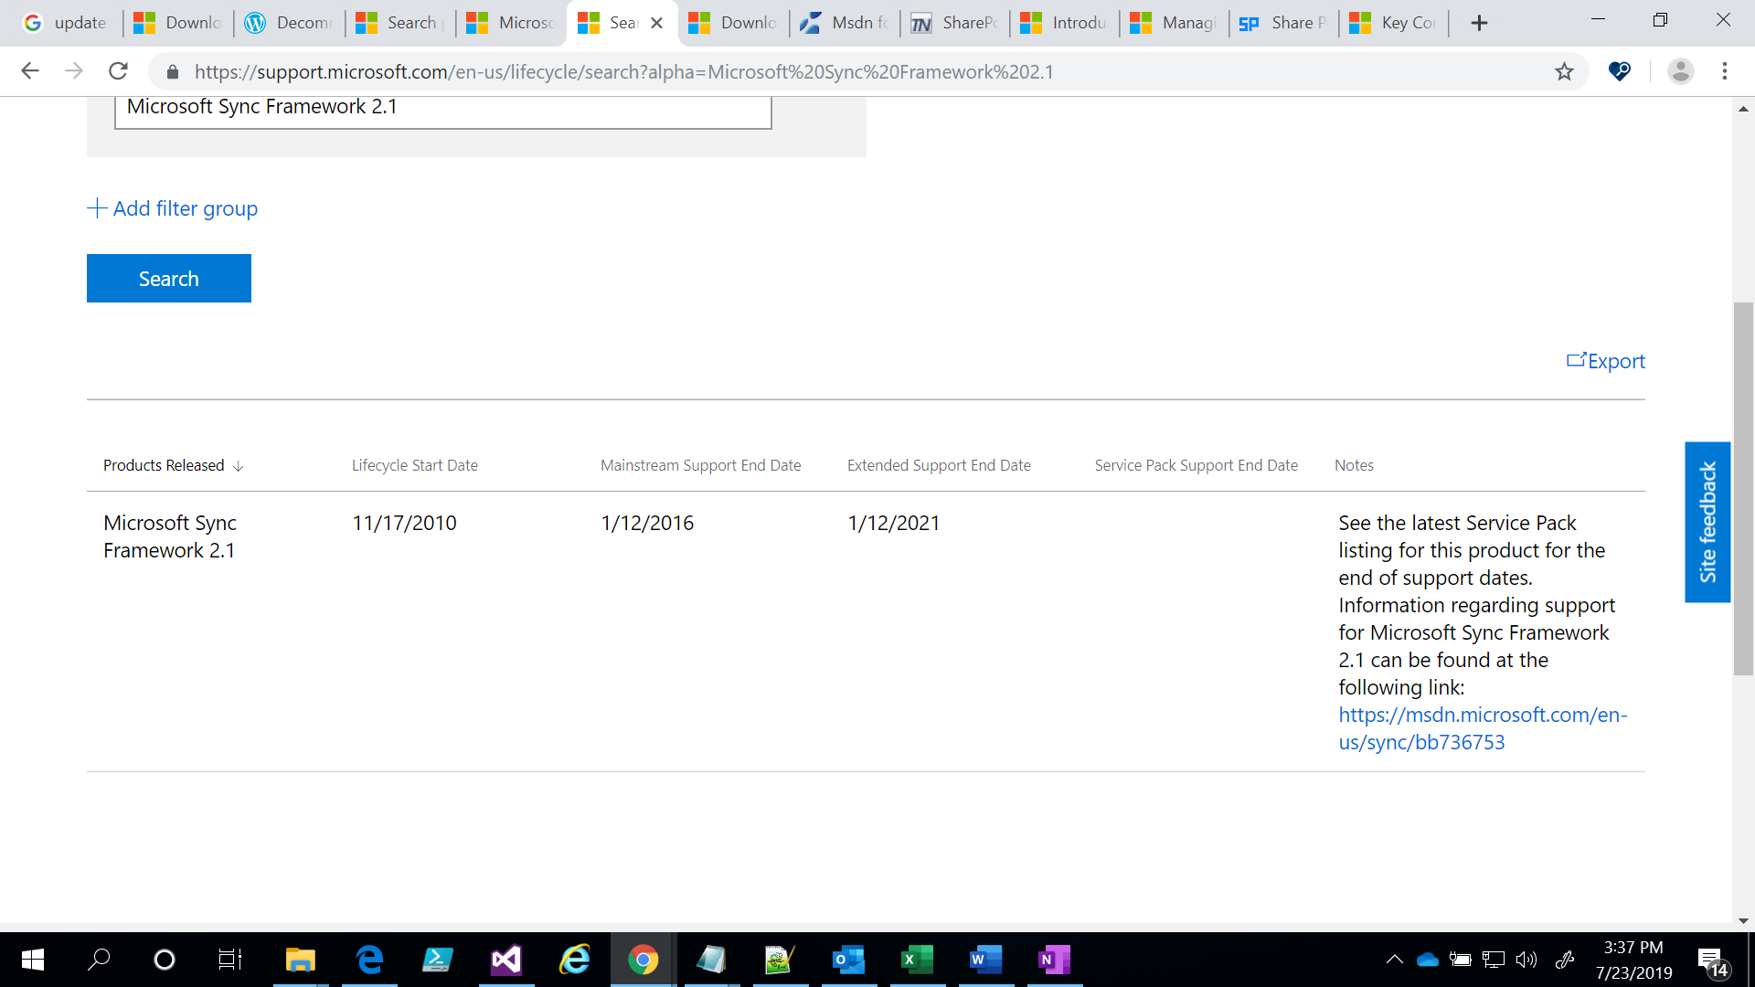Open Chrome menu three dots
This screenshot has width=1755, height=987.
point(1724,71)
